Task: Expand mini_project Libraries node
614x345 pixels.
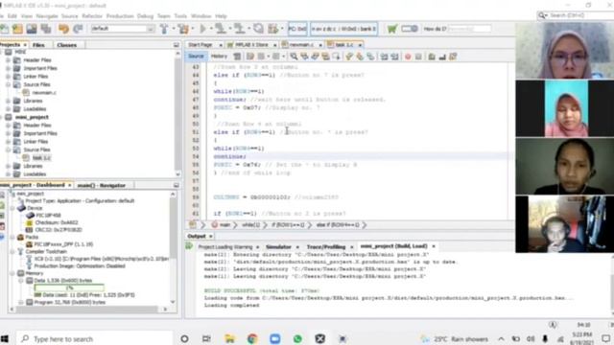Action: (8, 166)
